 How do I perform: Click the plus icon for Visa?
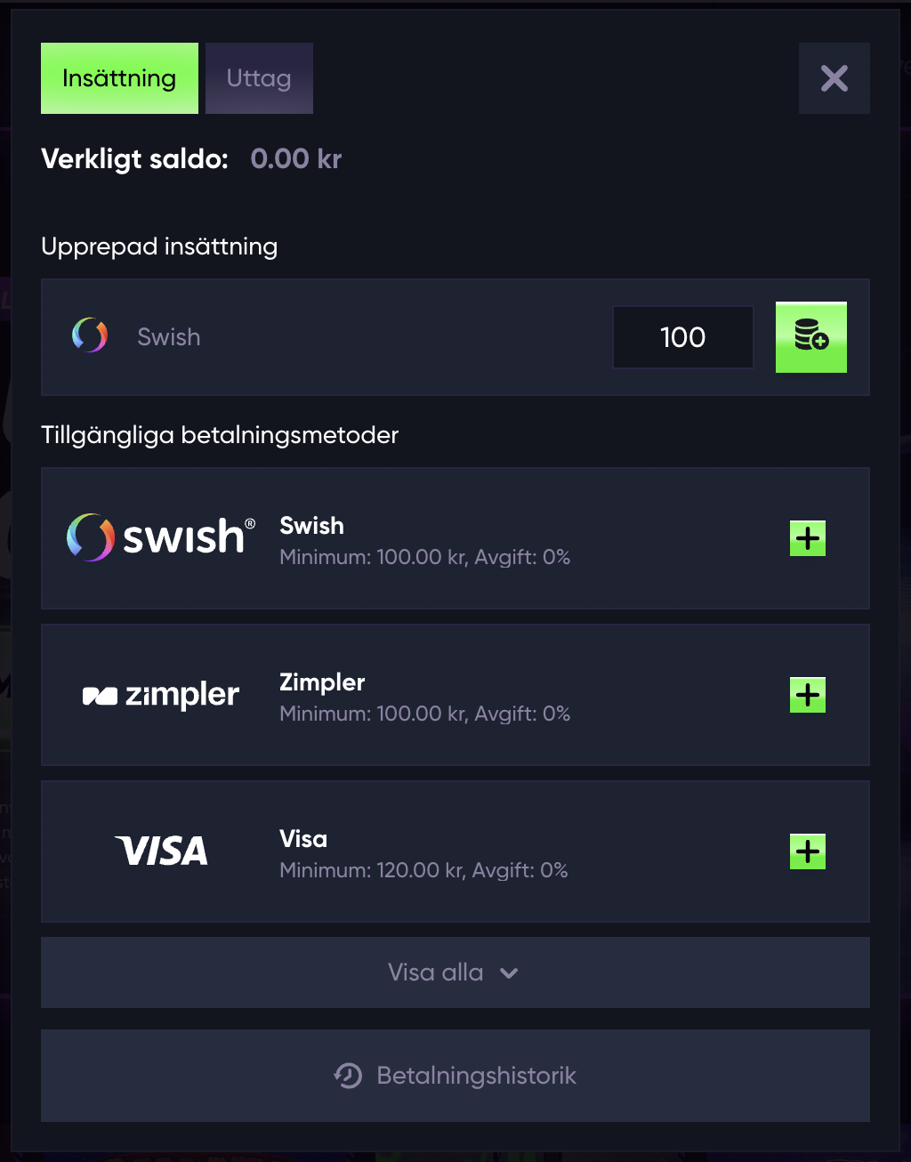[807, 851]
